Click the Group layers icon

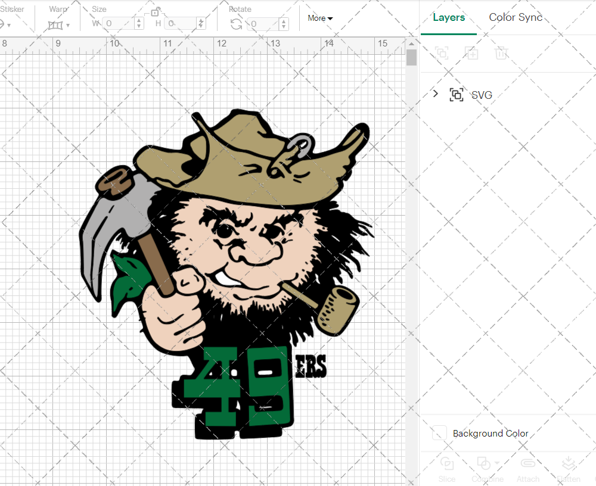click(442, 53)
